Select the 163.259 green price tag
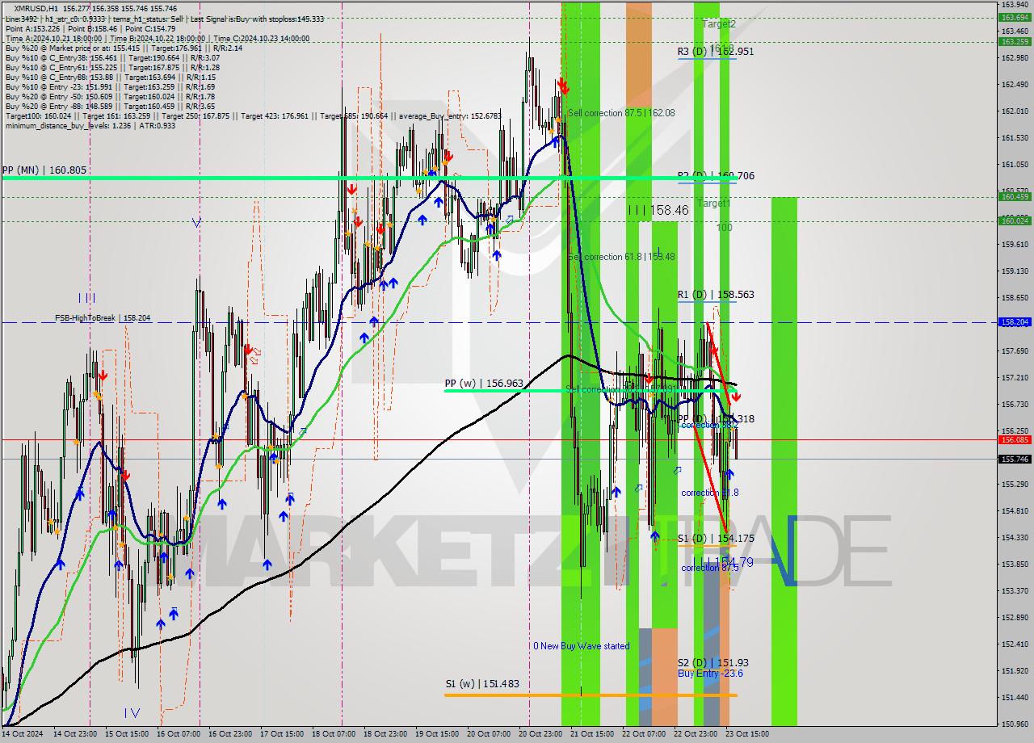 click(x=1015, y=41)
